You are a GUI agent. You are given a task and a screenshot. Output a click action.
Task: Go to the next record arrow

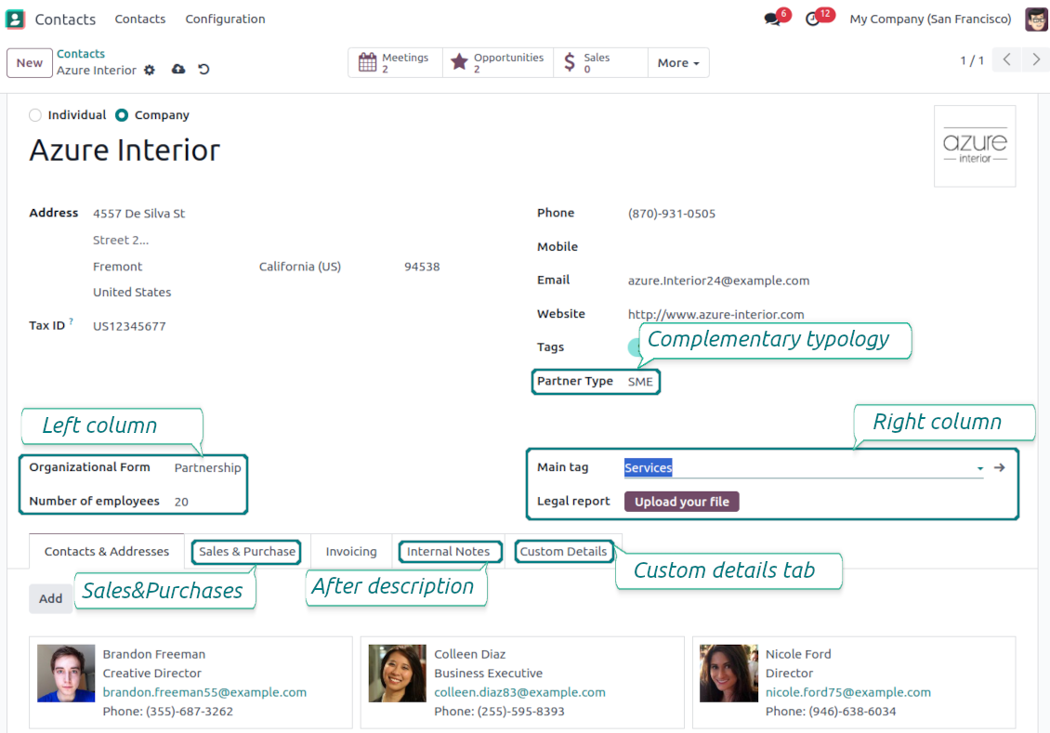1036,59
